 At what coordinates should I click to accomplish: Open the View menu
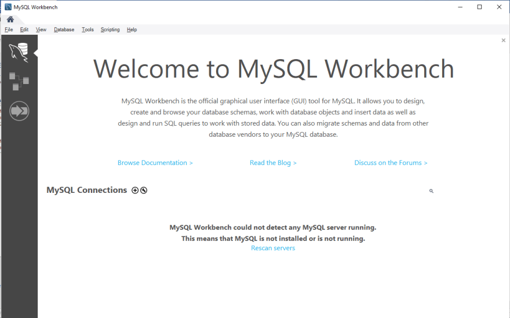(41, 30)
